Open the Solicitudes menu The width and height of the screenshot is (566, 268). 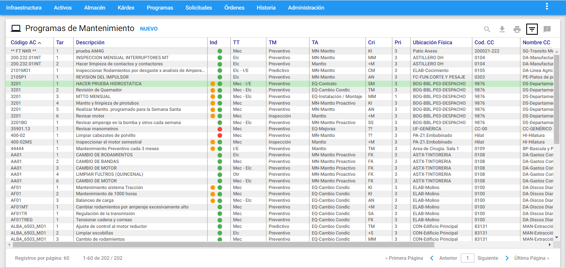(199, 7)
